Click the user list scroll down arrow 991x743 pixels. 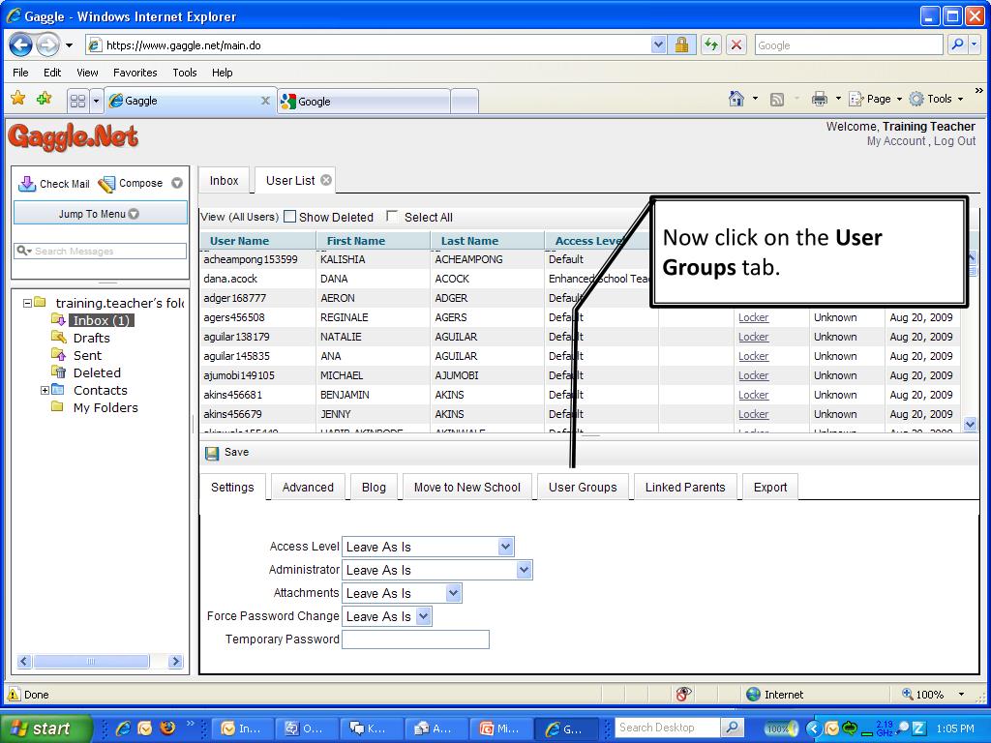coord(970,424)
